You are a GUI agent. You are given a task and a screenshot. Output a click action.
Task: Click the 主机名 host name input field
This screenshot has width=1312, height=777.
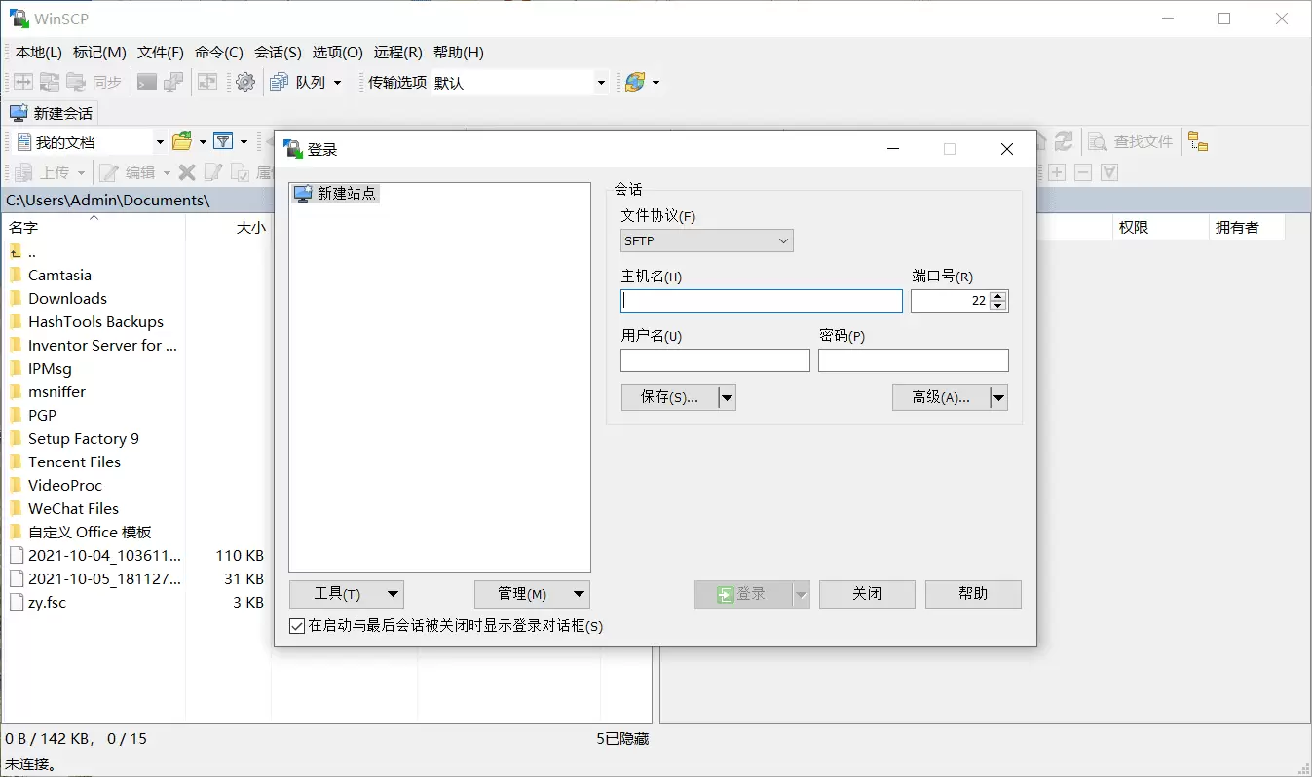tap(762, 301)
